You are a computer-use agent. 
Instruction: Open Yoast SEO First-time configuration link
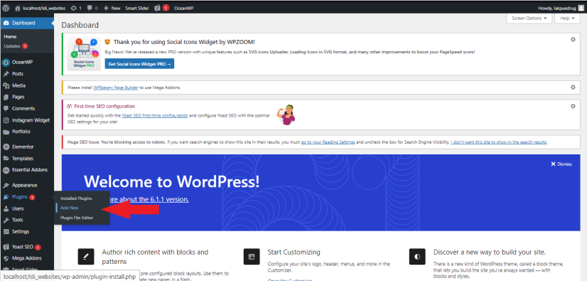pos(155,116)
